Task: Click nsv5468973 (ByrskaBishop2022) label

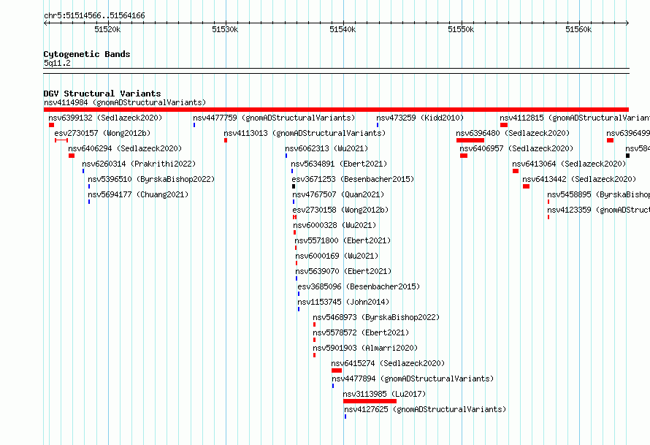Action: tap(376, 317)
